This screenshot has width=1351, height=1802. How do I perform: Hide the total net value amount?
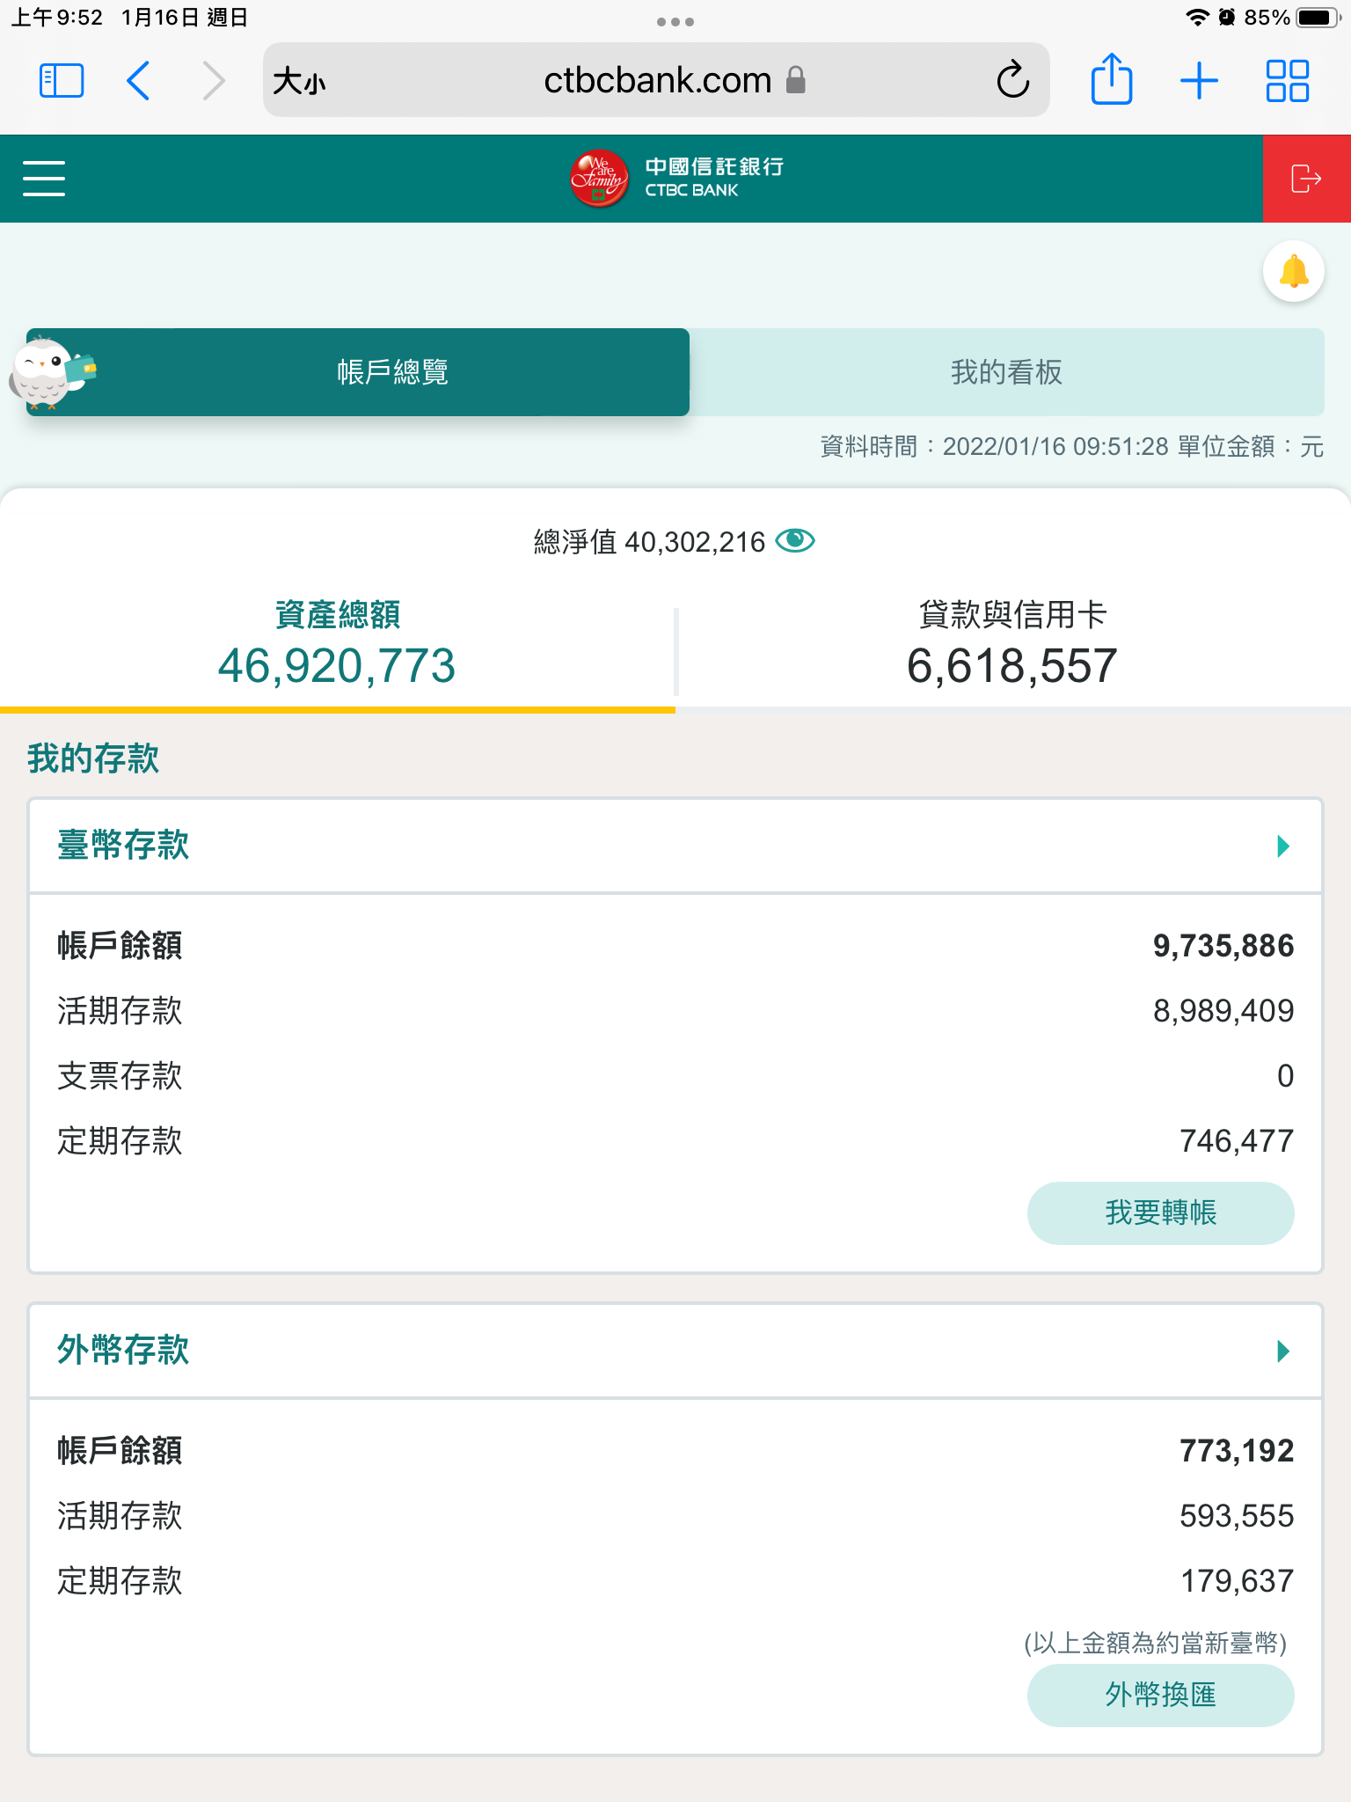click(795, 540)
